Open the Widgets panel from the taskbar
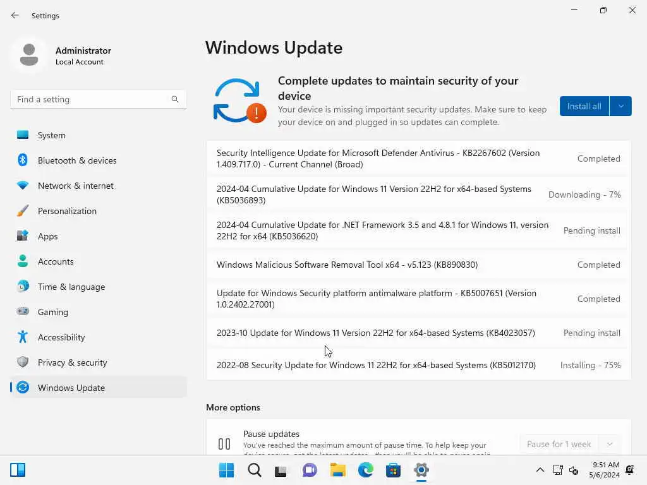Image resolution: width=647 pixels, height=485 pixels. 18,470
